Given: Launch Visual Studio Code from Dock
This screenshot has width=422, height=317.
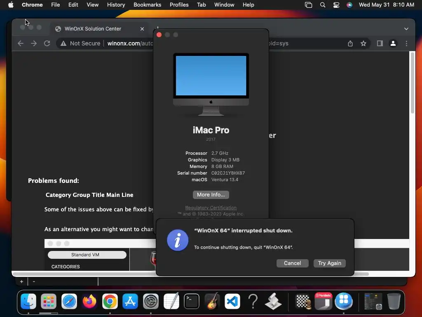Looking at the screenshot, I should tap(232, 301).
